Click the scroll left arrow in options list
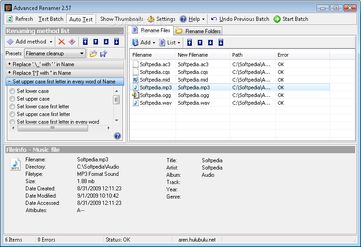The image size is (361, 247). [x=13, y=128]
